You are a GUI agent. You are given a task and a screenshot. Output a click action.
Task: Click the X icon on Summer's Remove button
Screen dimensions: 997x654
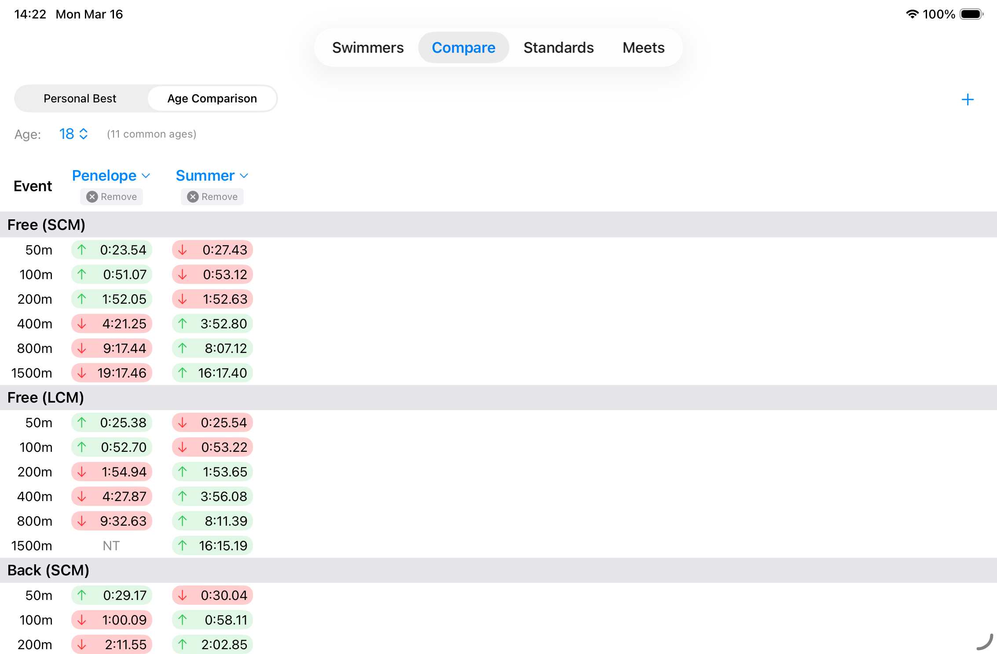click(x=193, y=197)
